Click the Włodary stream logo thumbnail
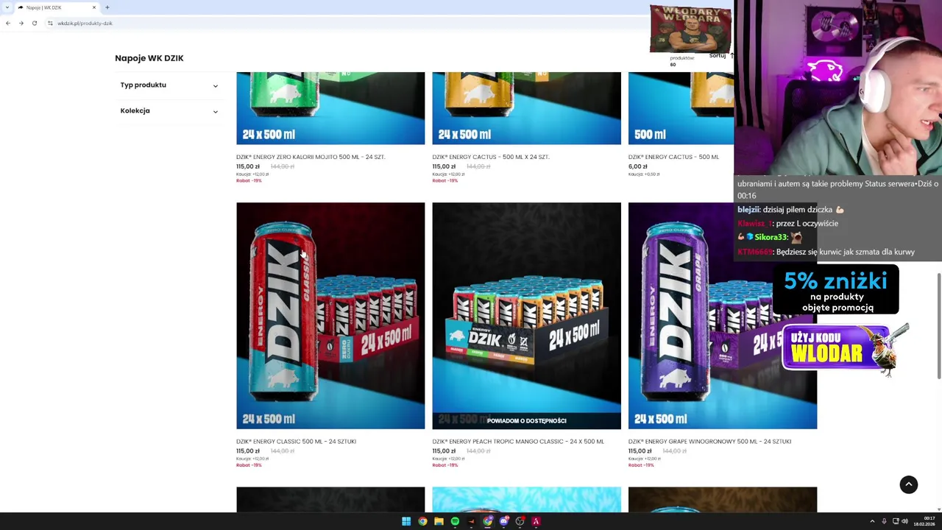The height and width of the screenshot is (530, 942). (690, 29)
